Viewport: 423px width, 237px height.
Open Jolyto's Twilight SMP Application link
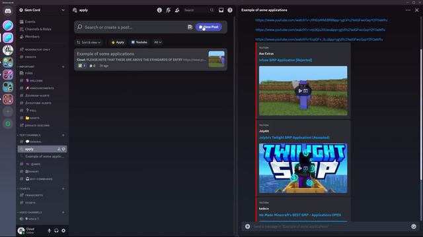coord(294,138)
